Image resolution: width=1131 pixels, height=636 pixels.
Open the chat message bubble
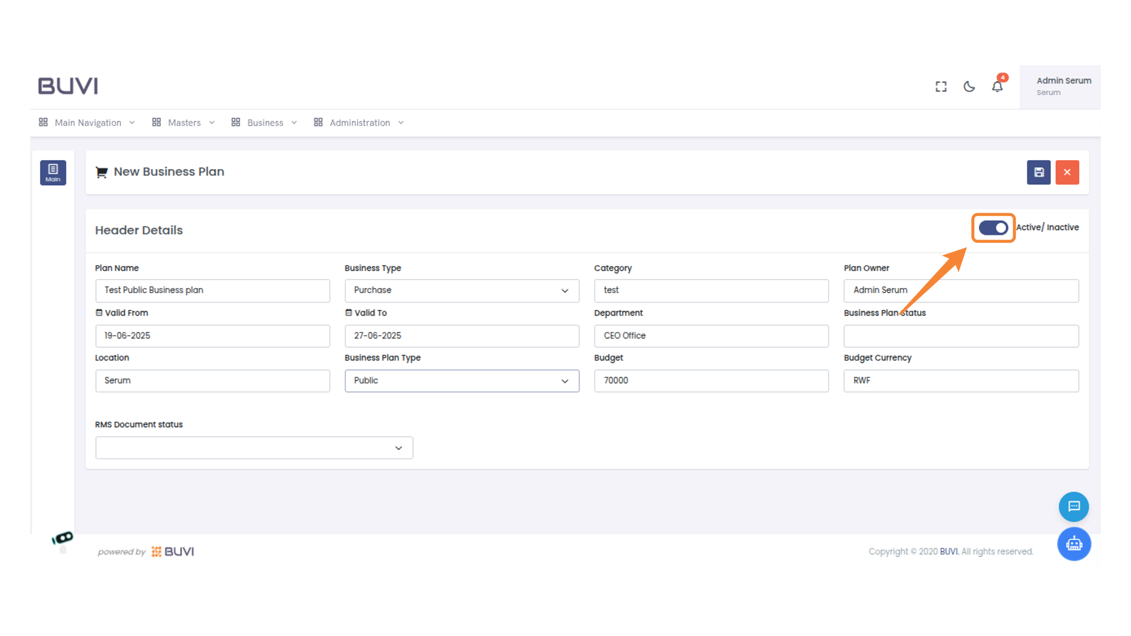(1073, 506)
